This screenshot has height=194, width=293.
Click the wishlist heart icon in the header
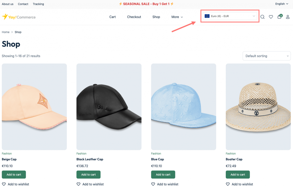coord(271,17)
